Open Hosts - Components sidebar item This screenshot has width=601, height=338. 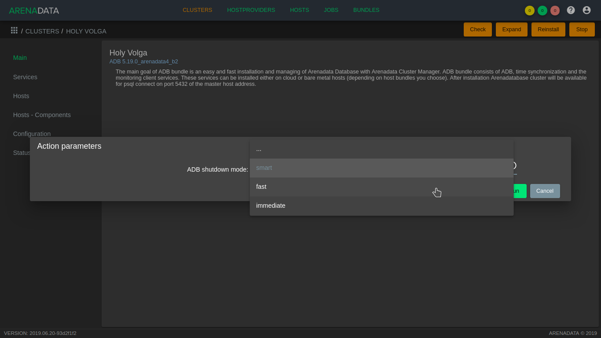point(42,115)
